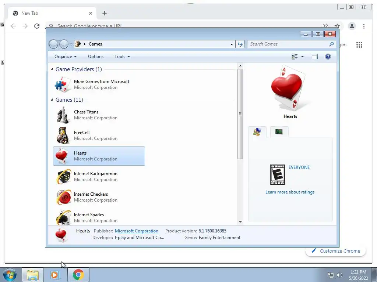377x282 pixels.
Task: Open the Organize dropdown menu
Action: click(x=66, y=57)
